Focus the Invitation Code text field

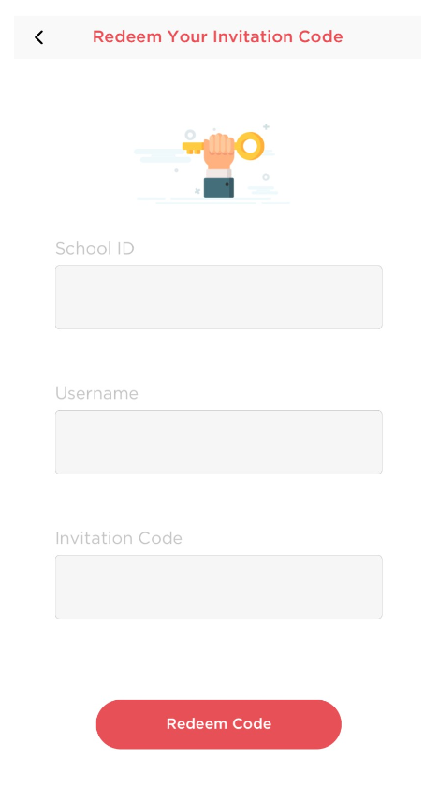point(219,588)
